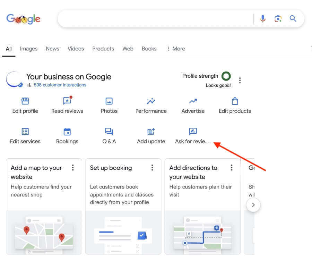Click the Advertise trend arrow icon
This screenshot has height=260, width=312.
(x=193, y=101)
